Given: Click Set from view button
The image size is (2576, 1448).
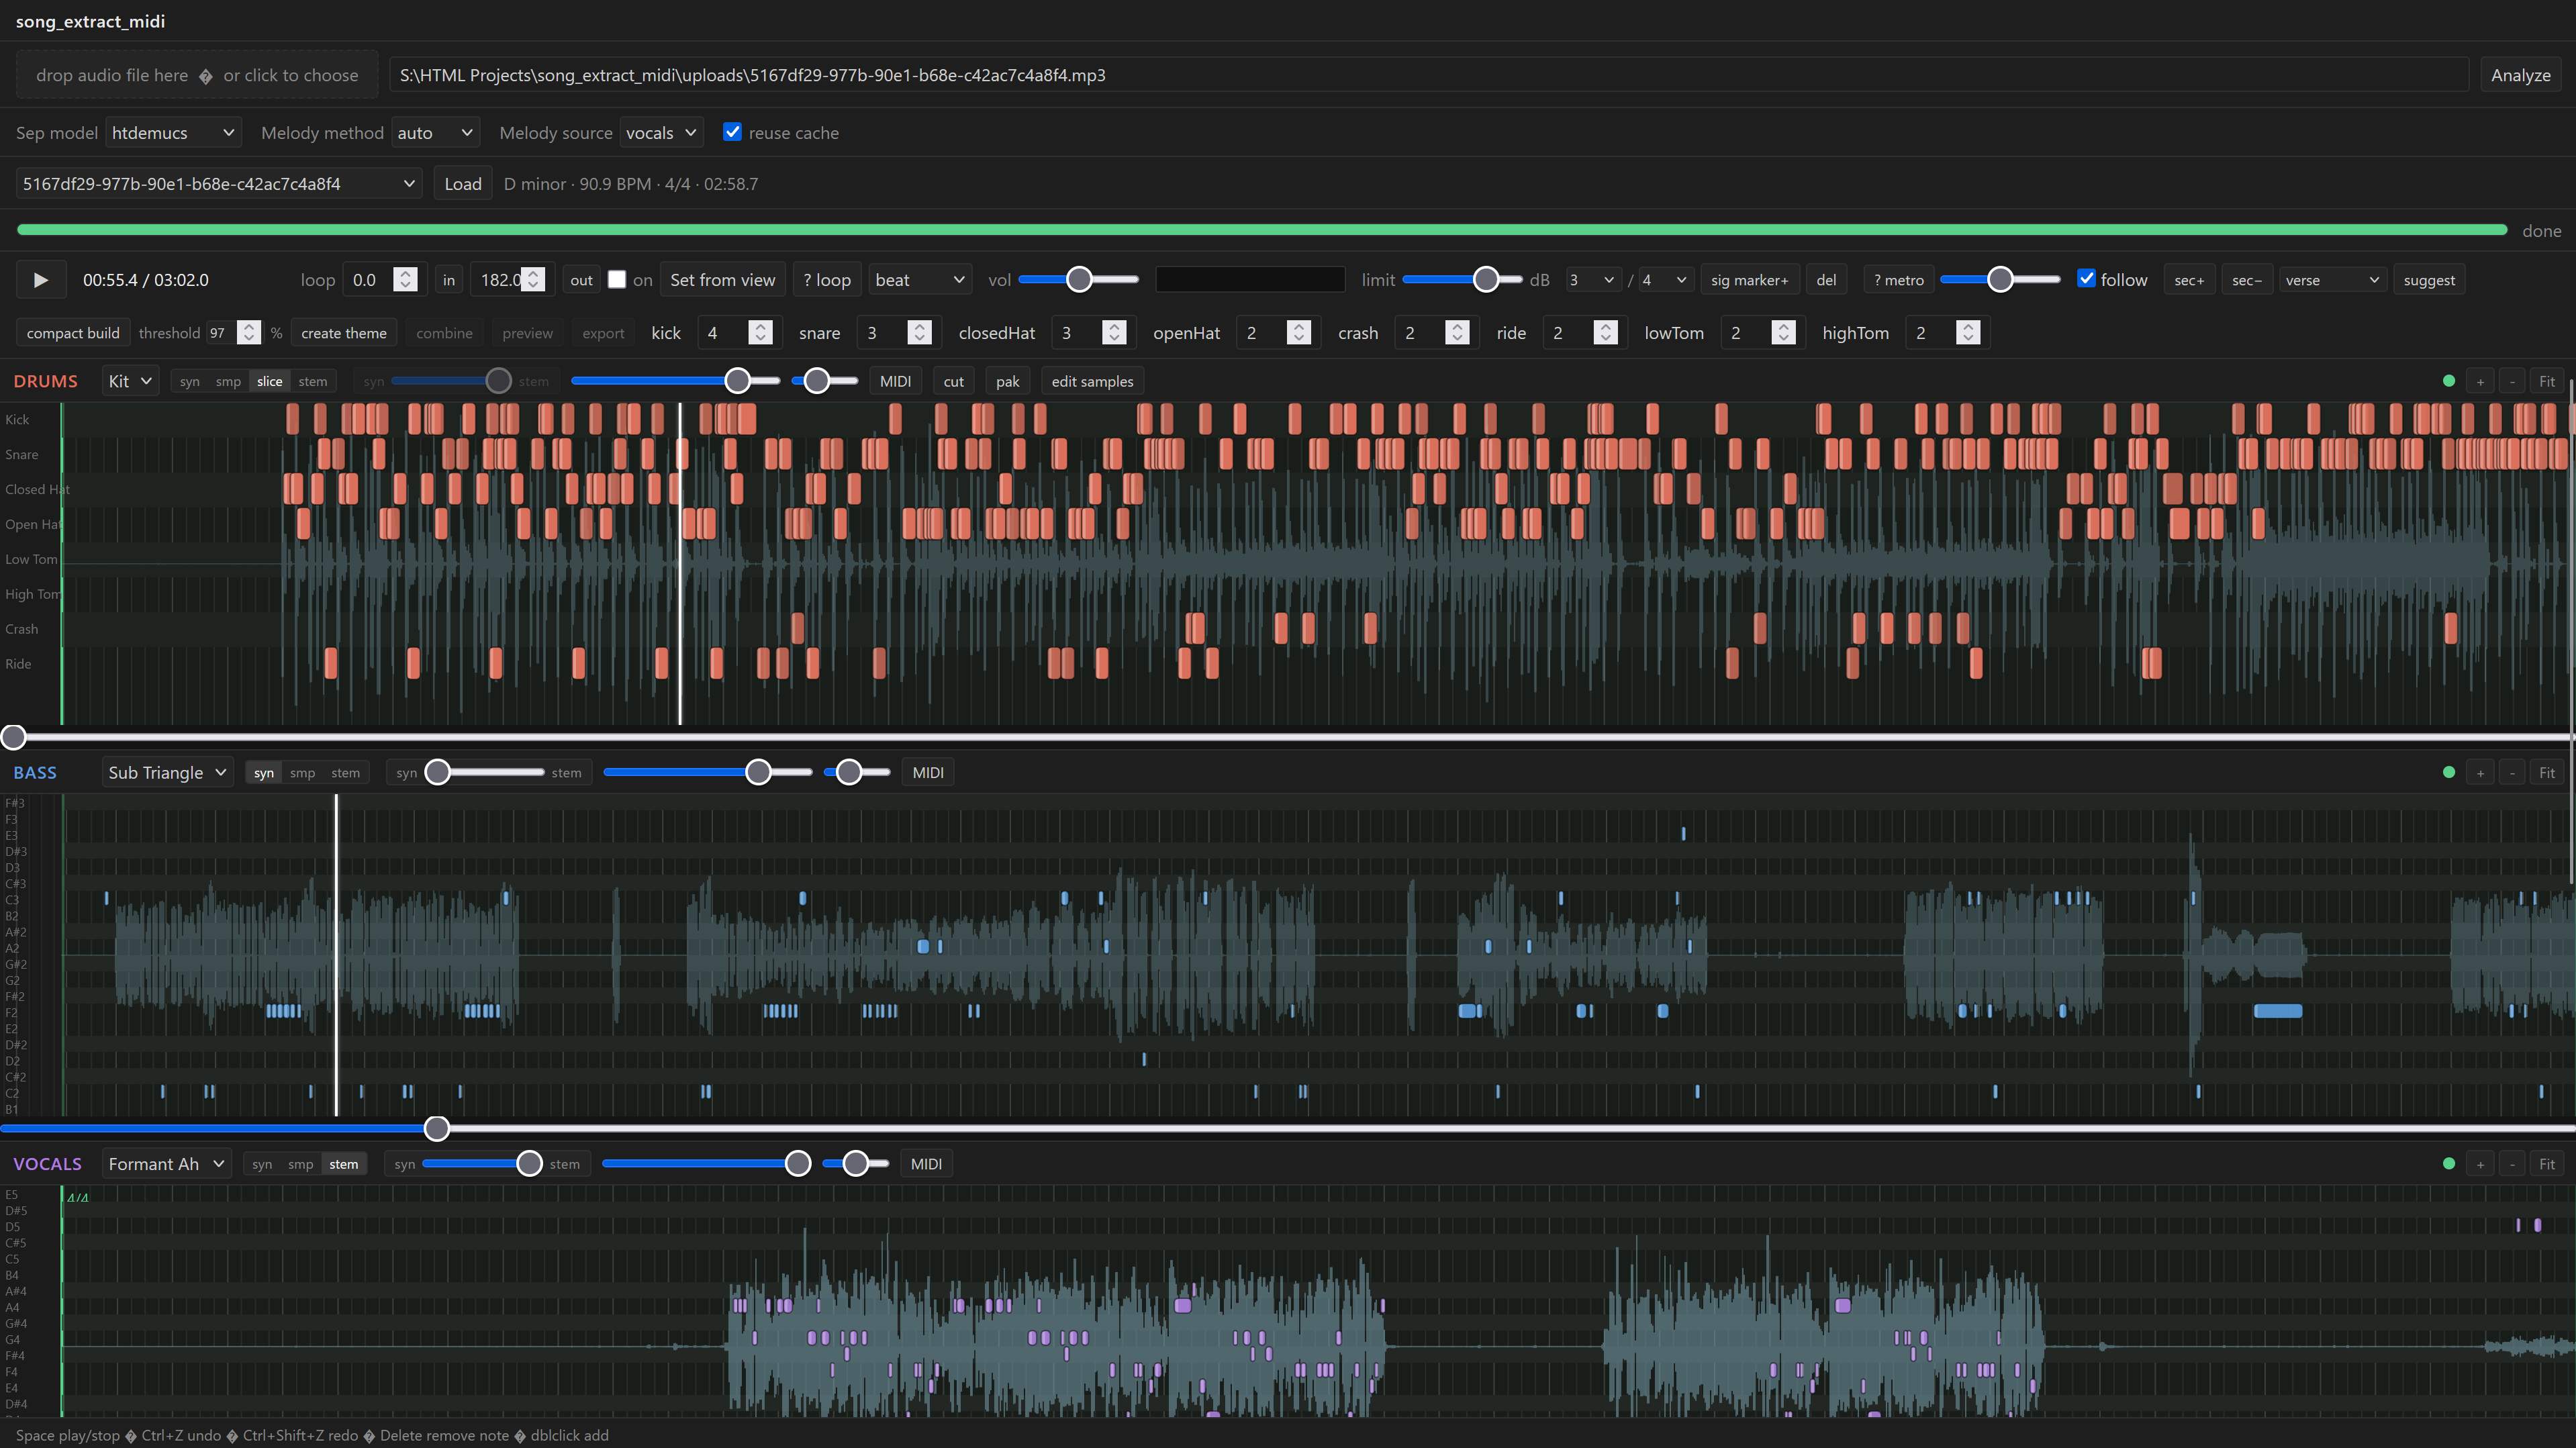Looking at the screenshot, I should pyautogui.click(x=722, y=280).
